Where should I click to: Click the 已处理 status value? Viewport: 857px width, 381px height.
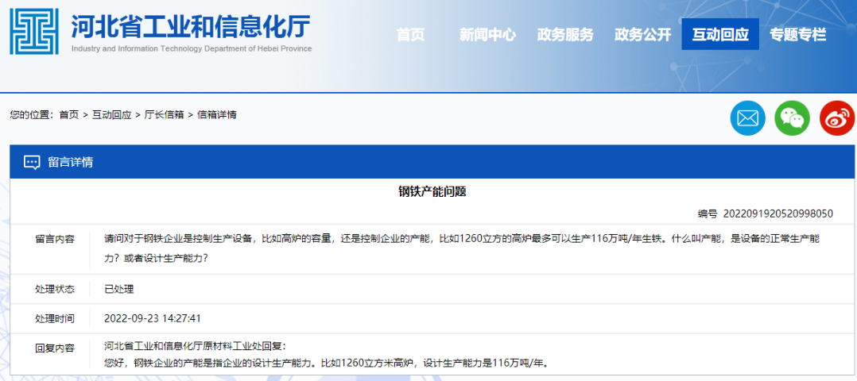tap(119, 289)
